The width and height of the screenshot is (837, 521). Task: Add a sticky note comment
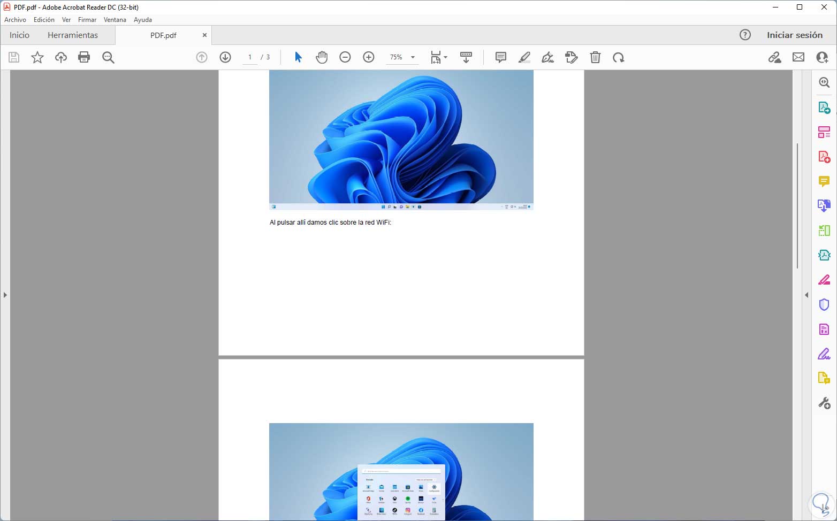(x=501, y=57)
